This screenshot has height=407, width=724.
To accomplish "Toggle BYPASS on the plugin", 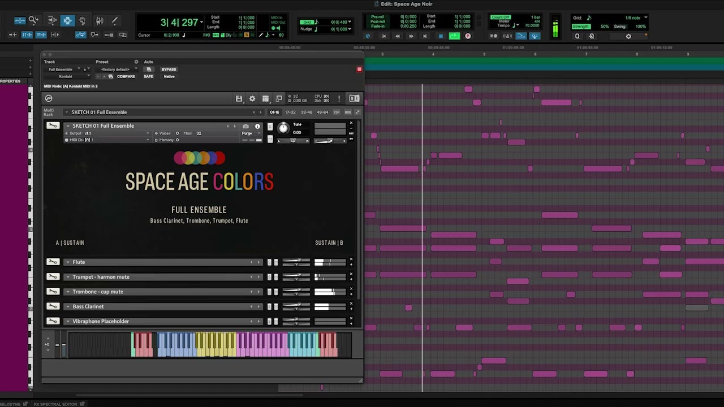I will click(169, 70).
